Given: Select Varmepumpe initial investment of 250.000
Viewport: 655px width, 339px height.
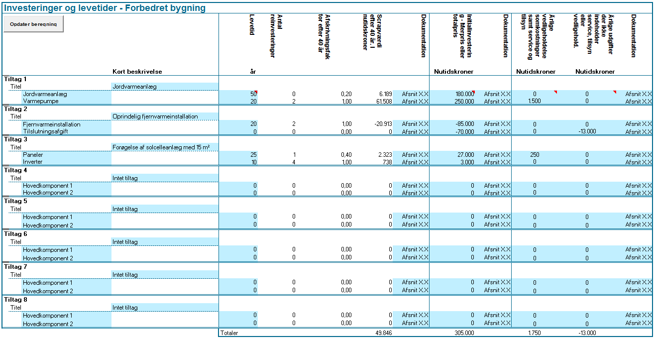Looking at the screenshot, I should pyautogui.click(x=453, y=101).
